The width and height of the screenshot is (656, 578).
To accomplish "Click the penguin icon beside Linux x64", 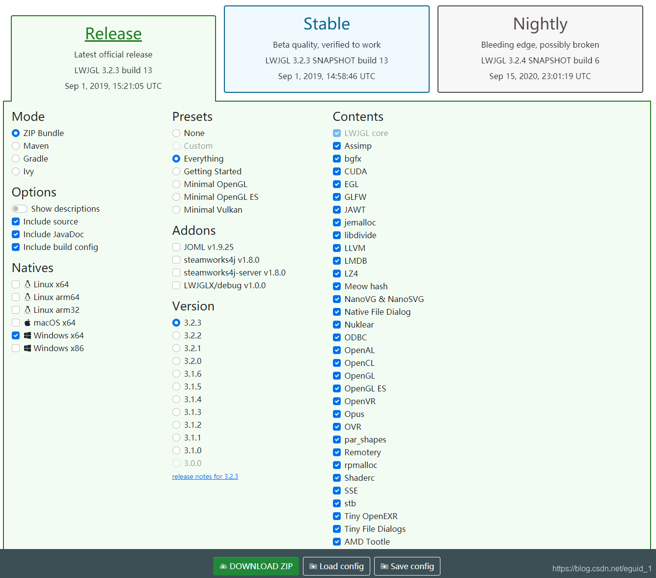I will [27, 284].
